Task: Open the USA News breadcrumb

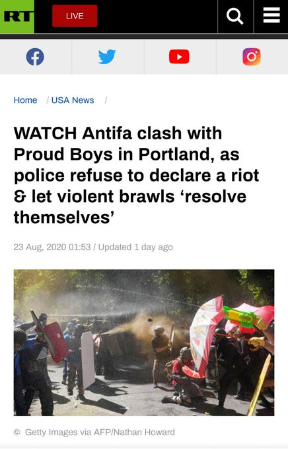Action: coord(73,100)
